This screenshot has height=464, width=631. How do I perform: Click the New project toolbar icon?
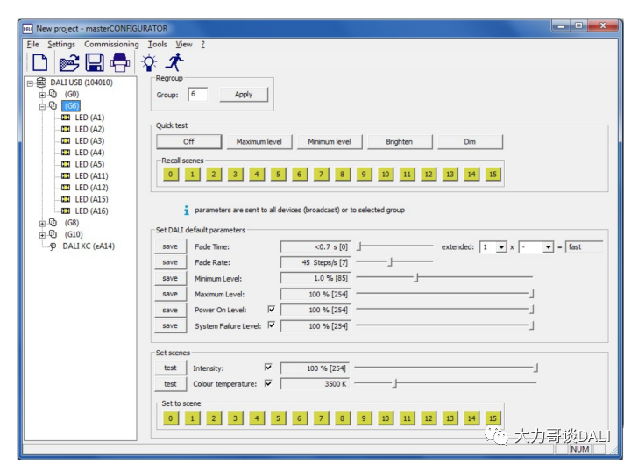point(39,62)
